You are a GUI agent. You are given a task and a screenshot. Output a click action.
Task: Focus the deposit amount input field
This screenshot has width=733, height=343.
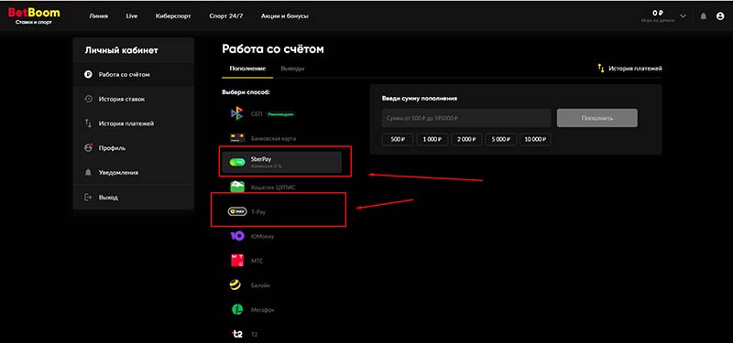[466, 118]
